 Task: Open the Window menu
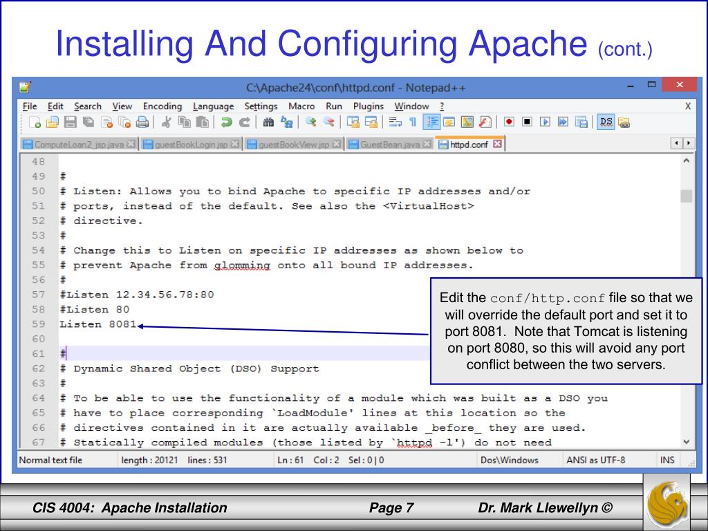pyautogui.click(x=411, y=106)
